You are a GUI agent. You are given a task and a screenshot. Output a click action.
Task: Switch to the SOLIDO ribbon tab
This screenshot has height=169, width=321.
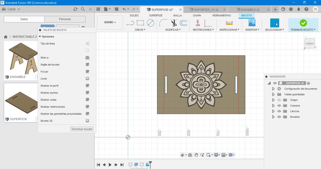[134, 15]
